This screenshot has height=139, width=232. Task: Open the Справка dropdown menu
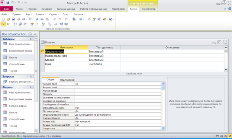79,14
